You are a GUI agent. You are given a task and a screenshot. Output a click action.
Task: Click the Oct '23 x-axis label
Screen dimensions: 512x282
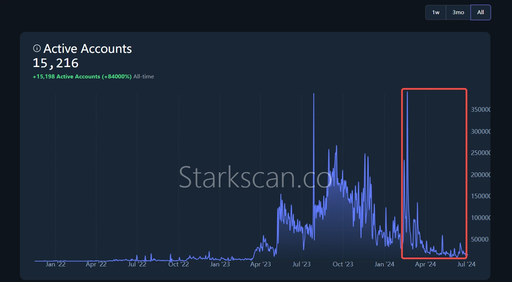[343, 264]
